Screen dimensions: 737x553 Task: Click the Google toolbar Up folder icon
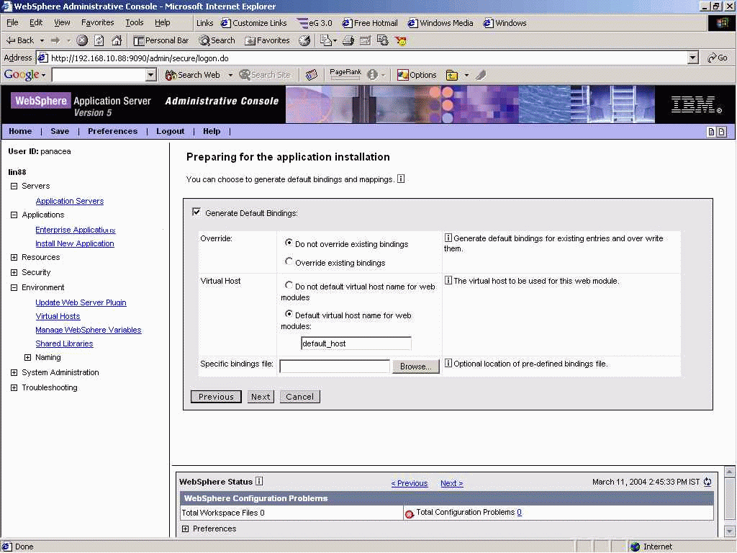pyautogui.click(x=452, y=75)
